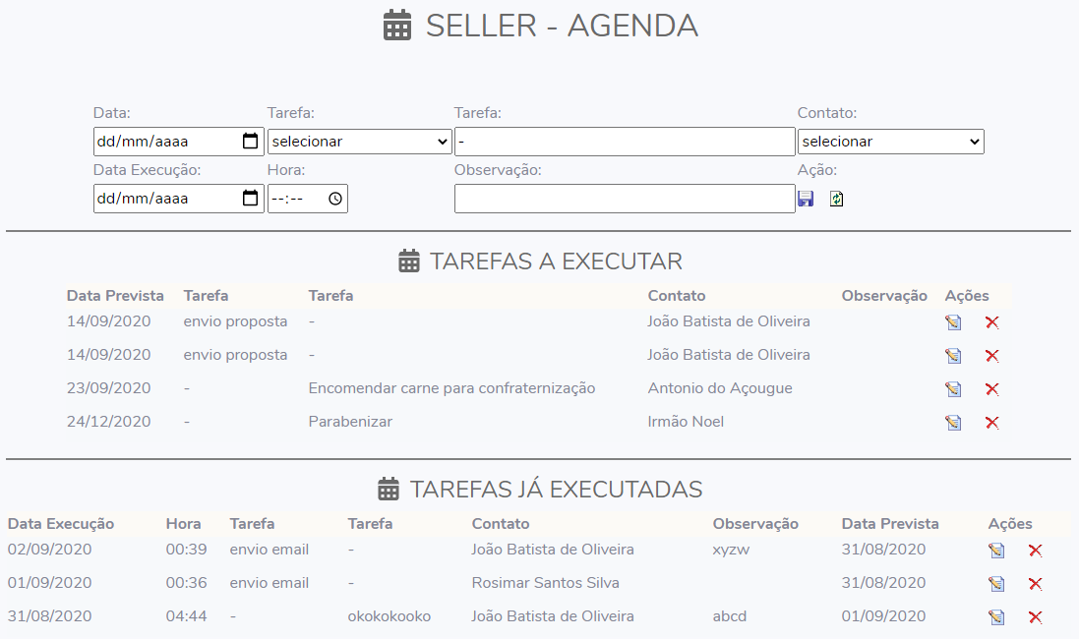This screenshot has height=639, width=1079.
Task: Open the Contato selecionar dropdown
Action: point(890,141)
